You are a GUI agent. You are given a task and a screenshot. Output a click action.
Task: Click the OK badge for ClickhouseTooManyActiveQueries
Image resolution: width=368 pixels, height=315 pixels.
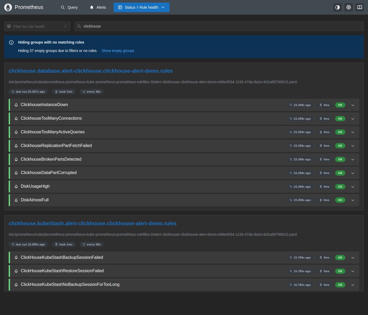[x=340, y=132]
